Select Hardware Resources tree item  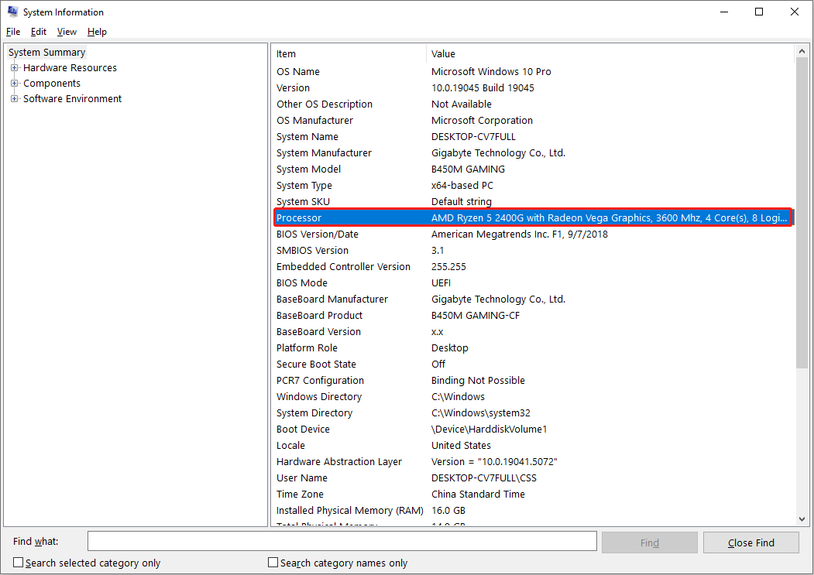70,68
